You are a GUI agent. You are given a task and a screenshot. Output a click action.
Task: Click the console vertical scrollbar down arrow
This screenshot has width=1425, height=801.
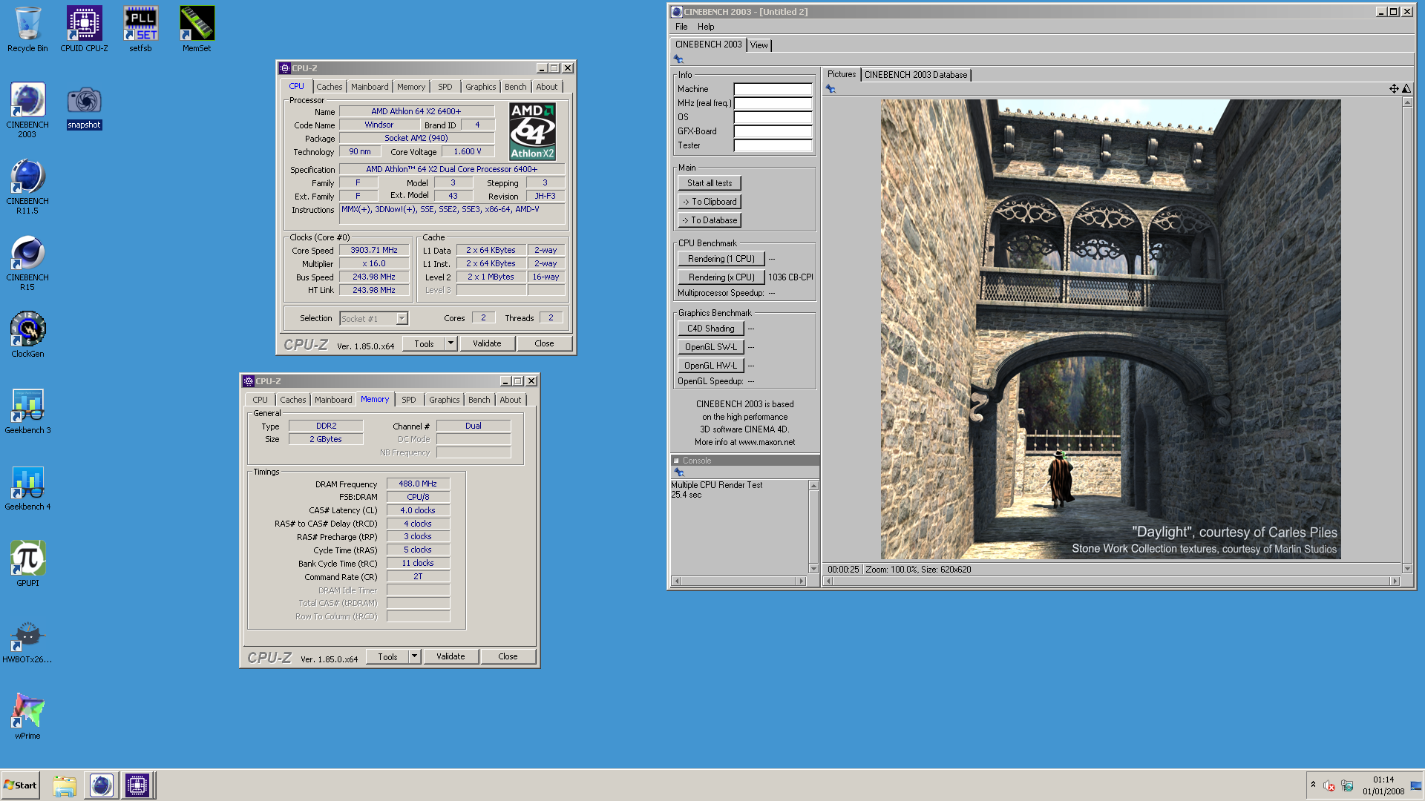(813, 569)
